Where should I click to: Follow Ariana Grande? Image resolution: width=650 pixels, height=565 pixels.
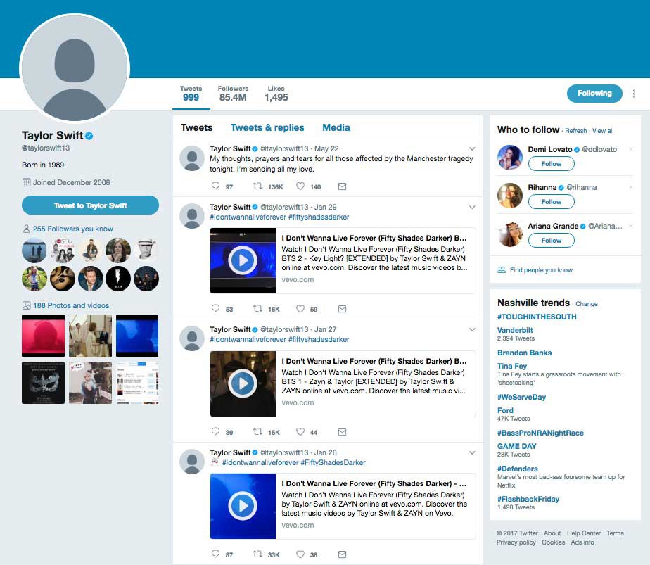(552, 241)
